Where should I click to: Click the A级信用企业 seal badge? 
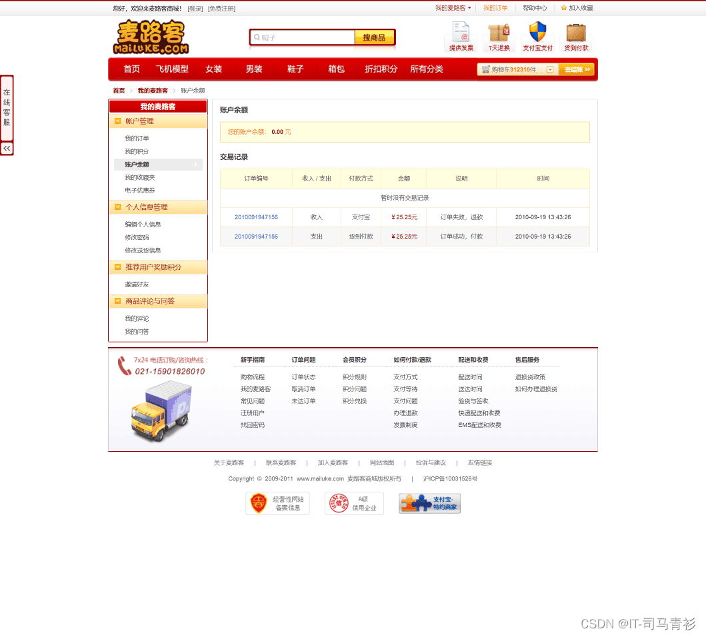355,503
